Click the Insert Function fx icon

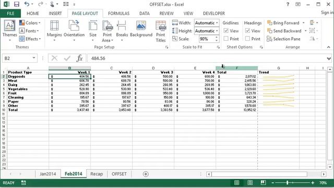(80, 58)
